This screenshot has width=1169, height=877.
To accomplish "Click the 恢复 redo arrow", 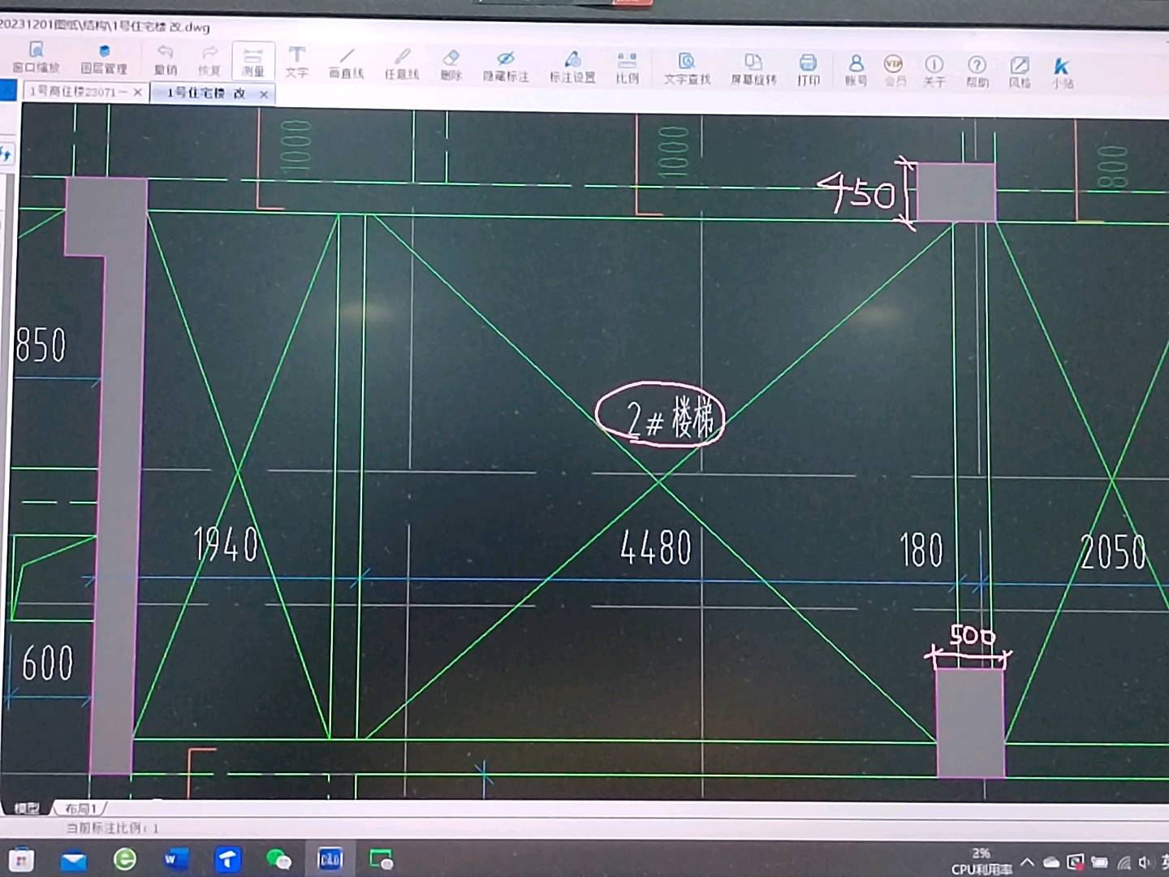I will point(209,61).
